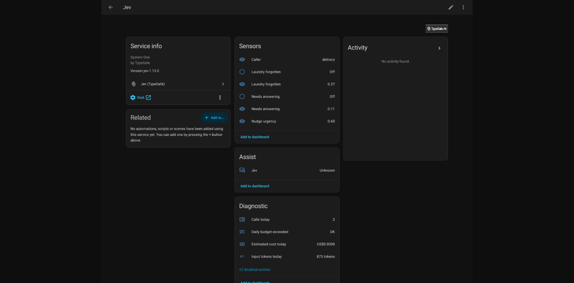Click the Daily budget exceeded icon
Viewport: 574px width, 283px height.
pos(242,232)
